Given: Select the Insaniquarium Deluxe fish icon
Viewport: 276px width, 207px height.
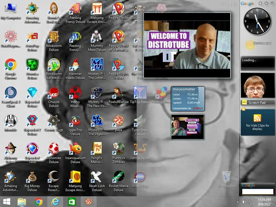Looking at the screenshot, I should click(x=75, y=149).
